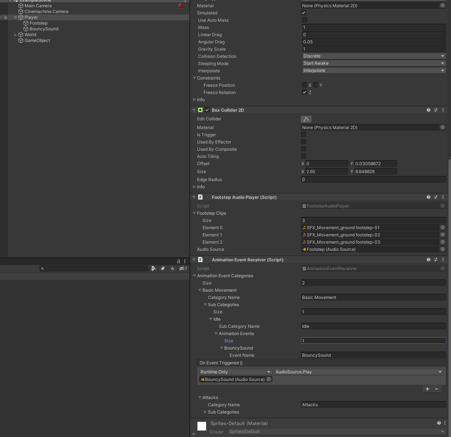The image size is (451, 437).
Task: Click the Sprites-Default material preview swatch
Action: point(201,426)
